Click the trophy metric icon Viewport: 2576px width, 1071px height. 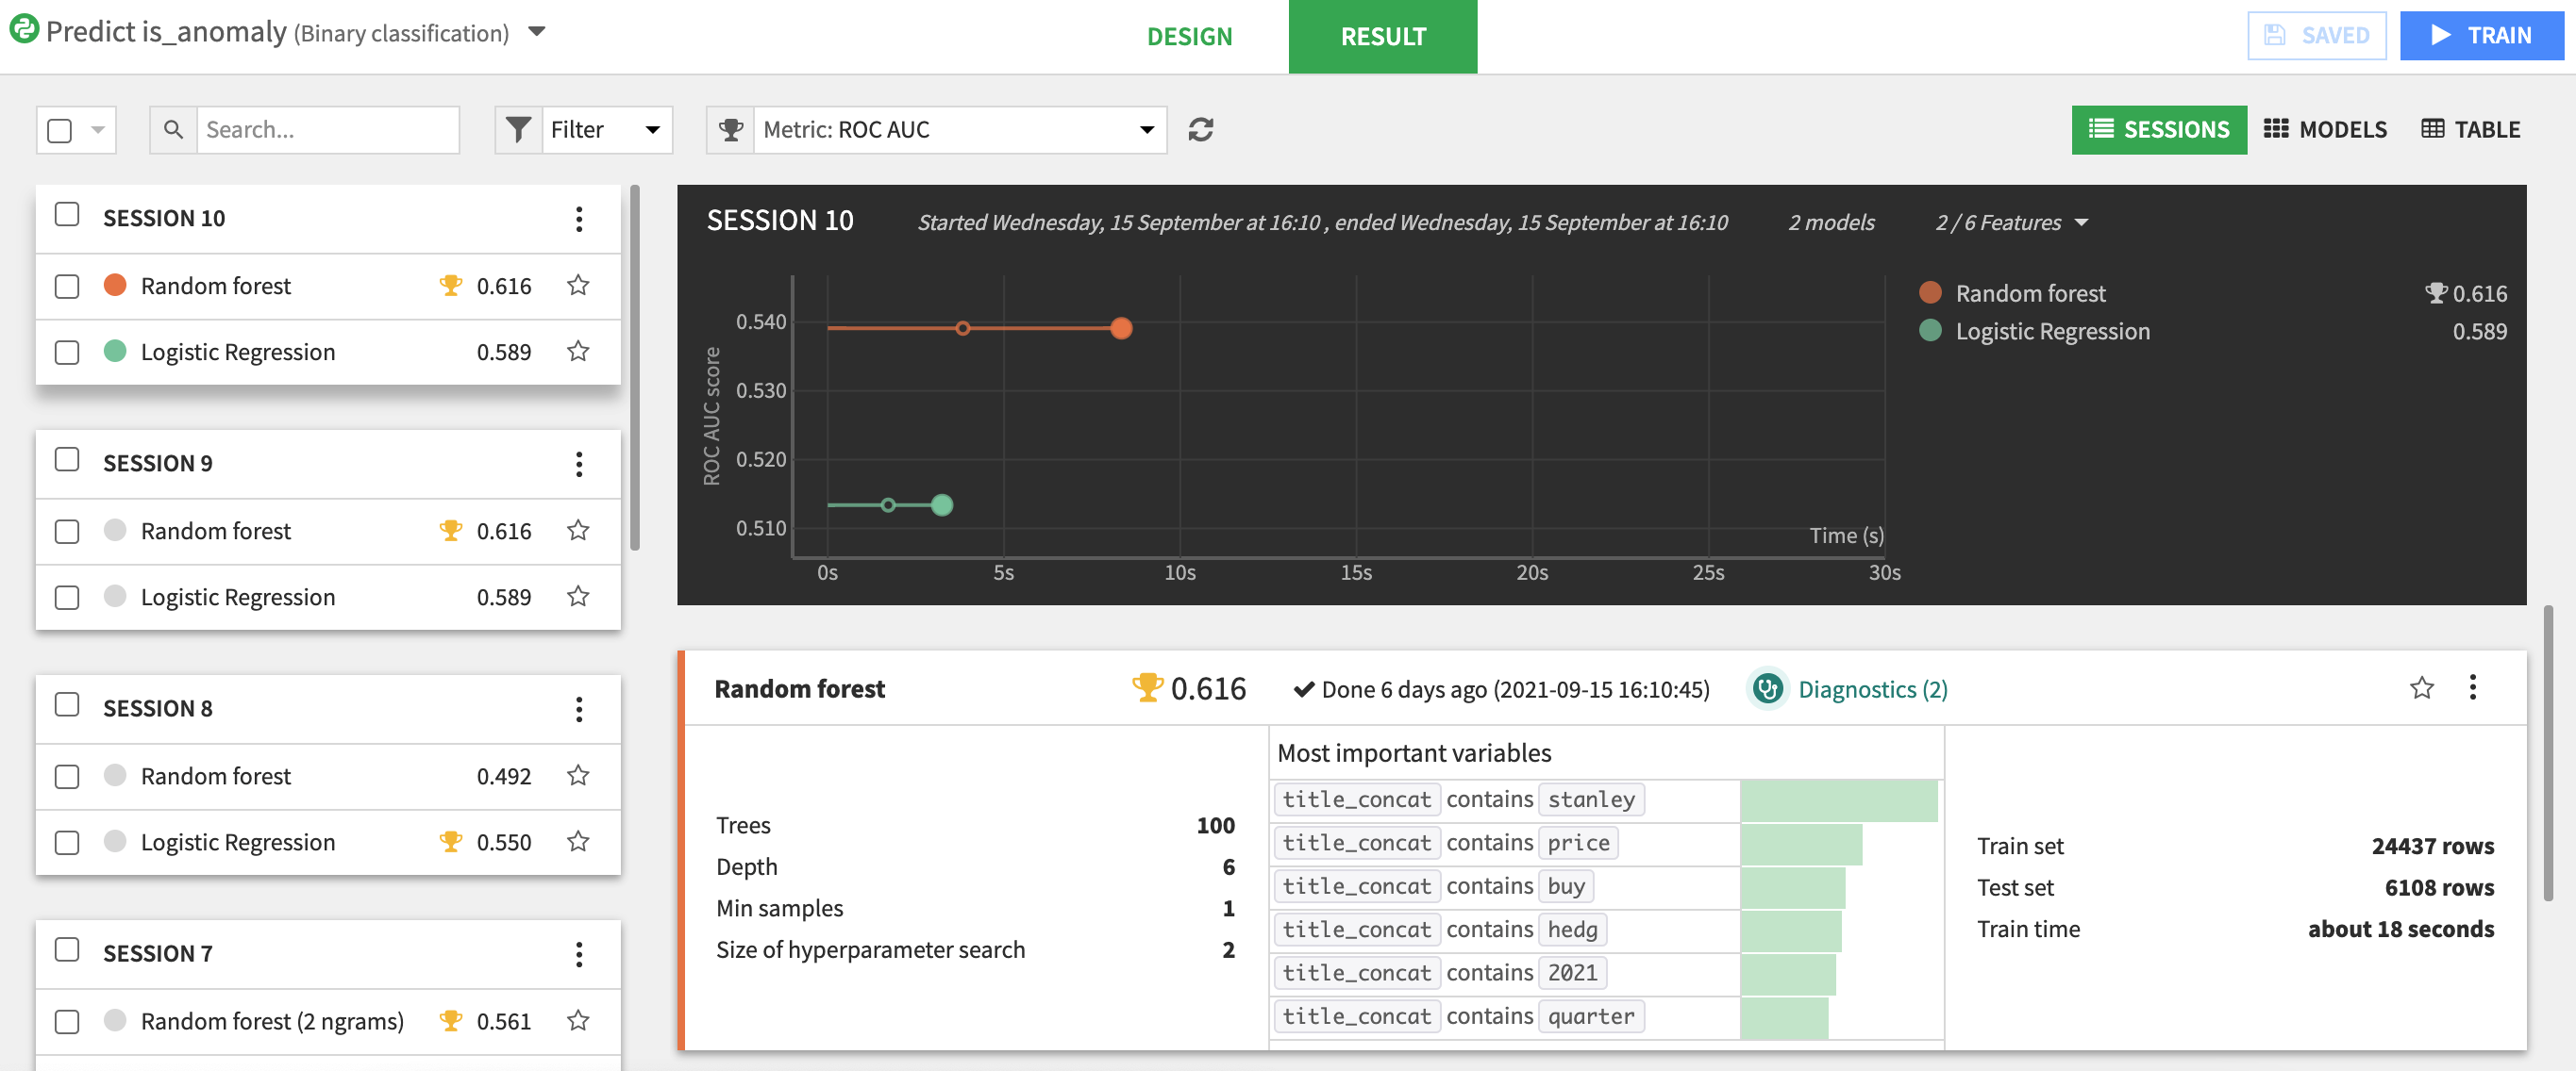(x=730, y=130)
